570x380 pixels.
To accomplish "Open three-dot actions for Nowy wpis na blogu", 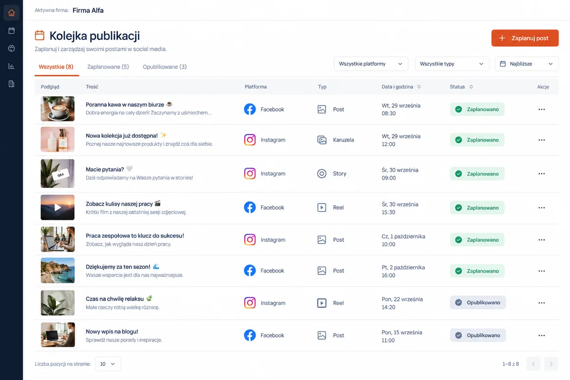I will coord(541,335).
